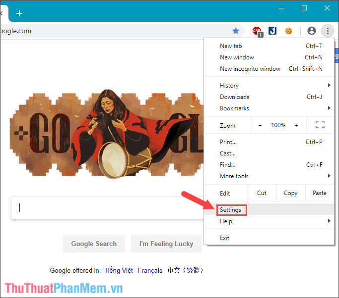Screen dimensions: 339x298
Task: Expand the More tools submenu
Action: pos(269,176)
